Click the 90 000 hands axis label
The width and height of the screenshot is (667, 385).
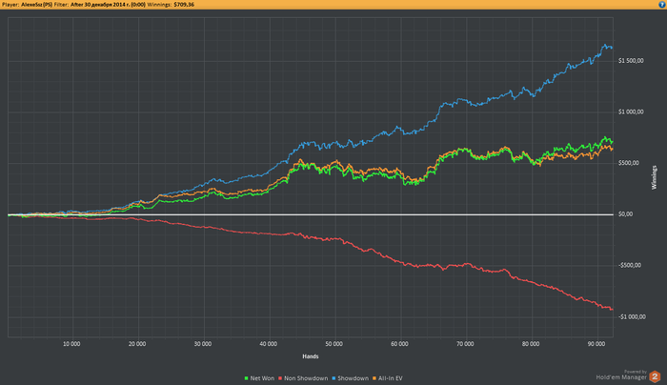click(596, 344)
